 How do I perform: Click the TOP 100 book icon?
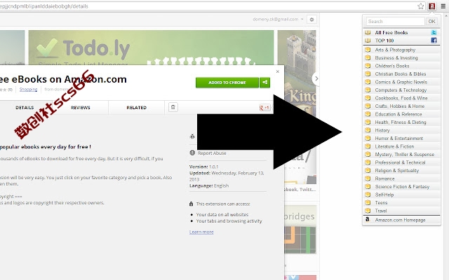pyautogui.click(x=368, y=41)
